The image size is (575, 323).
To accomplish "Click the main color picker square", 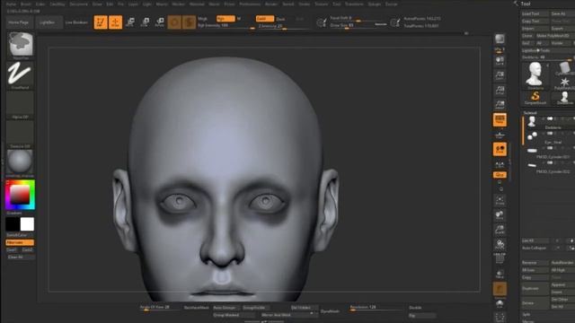I will 20,195.
